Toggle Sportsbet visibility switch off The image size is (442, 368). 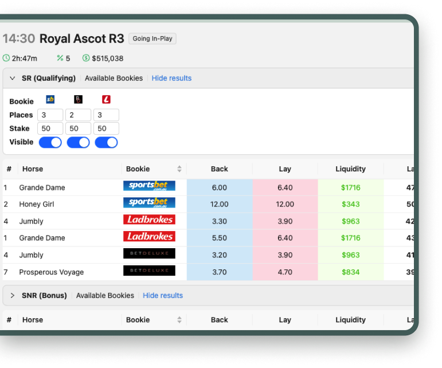pos(50,143)
